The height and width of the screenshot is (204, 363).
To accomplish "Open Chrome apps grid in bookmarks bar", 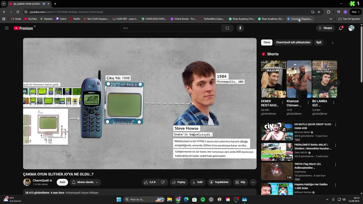I will tap(4, 19).
